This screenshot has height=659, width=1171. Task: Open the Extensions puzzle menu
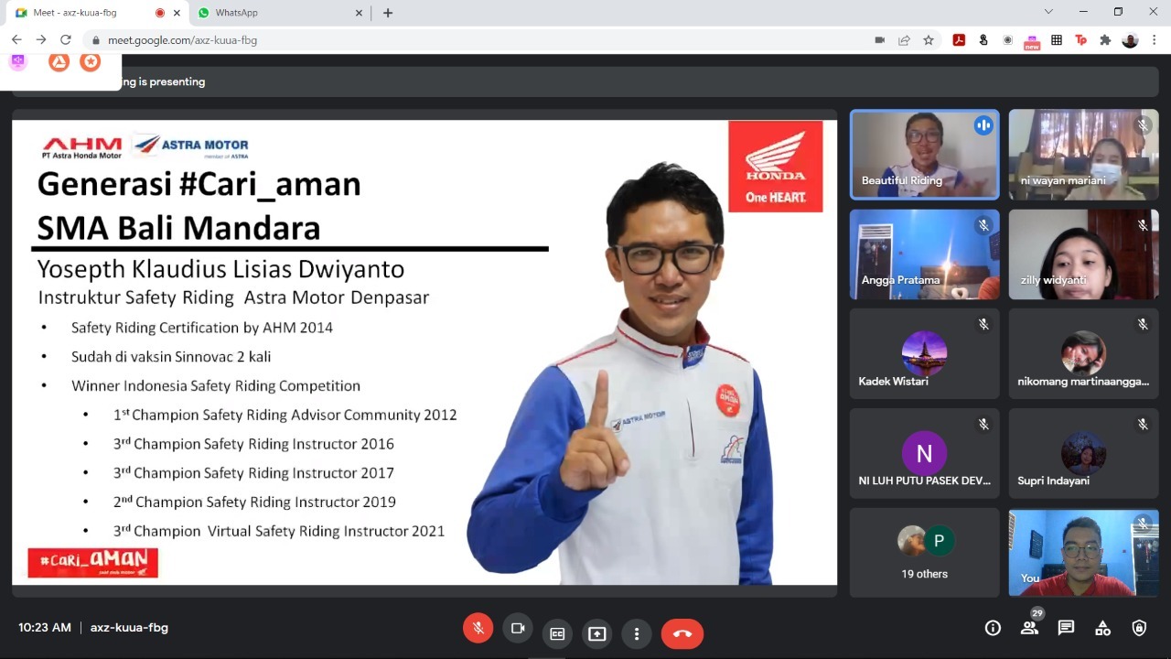1105,40
